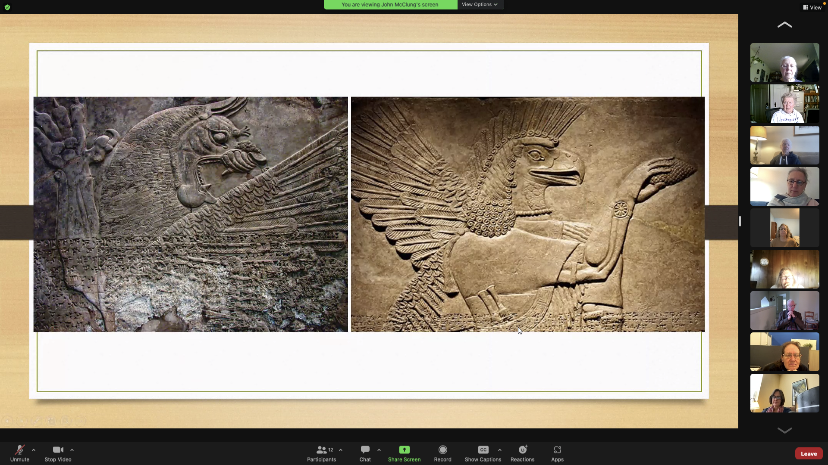Select the top participant video thumbnail
The width and height of the screenshot is (828, 465).
point(784,62)
